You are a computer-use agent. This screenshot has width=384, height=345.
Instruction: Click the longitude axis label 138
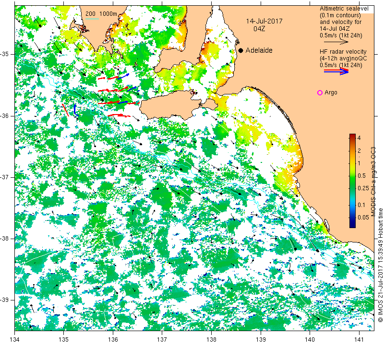click(211, 339)
